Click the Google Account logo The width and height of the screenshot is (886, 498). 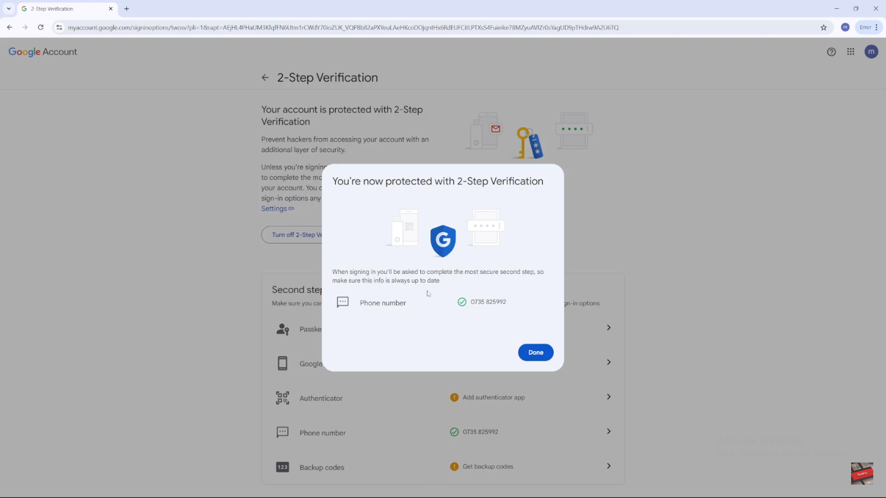coord(43,51)
